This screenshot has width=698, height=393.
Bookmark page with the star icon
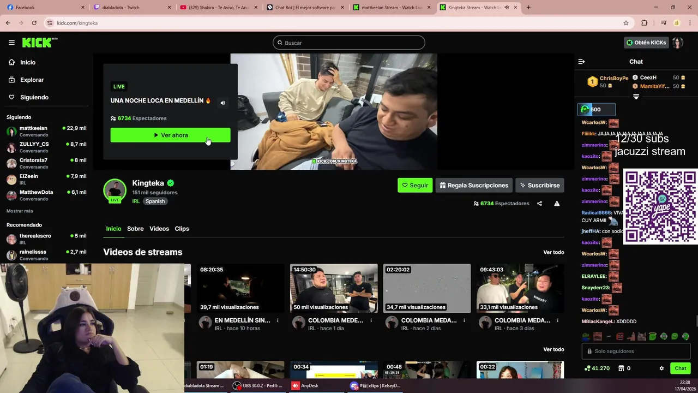[x=626, y=23]
